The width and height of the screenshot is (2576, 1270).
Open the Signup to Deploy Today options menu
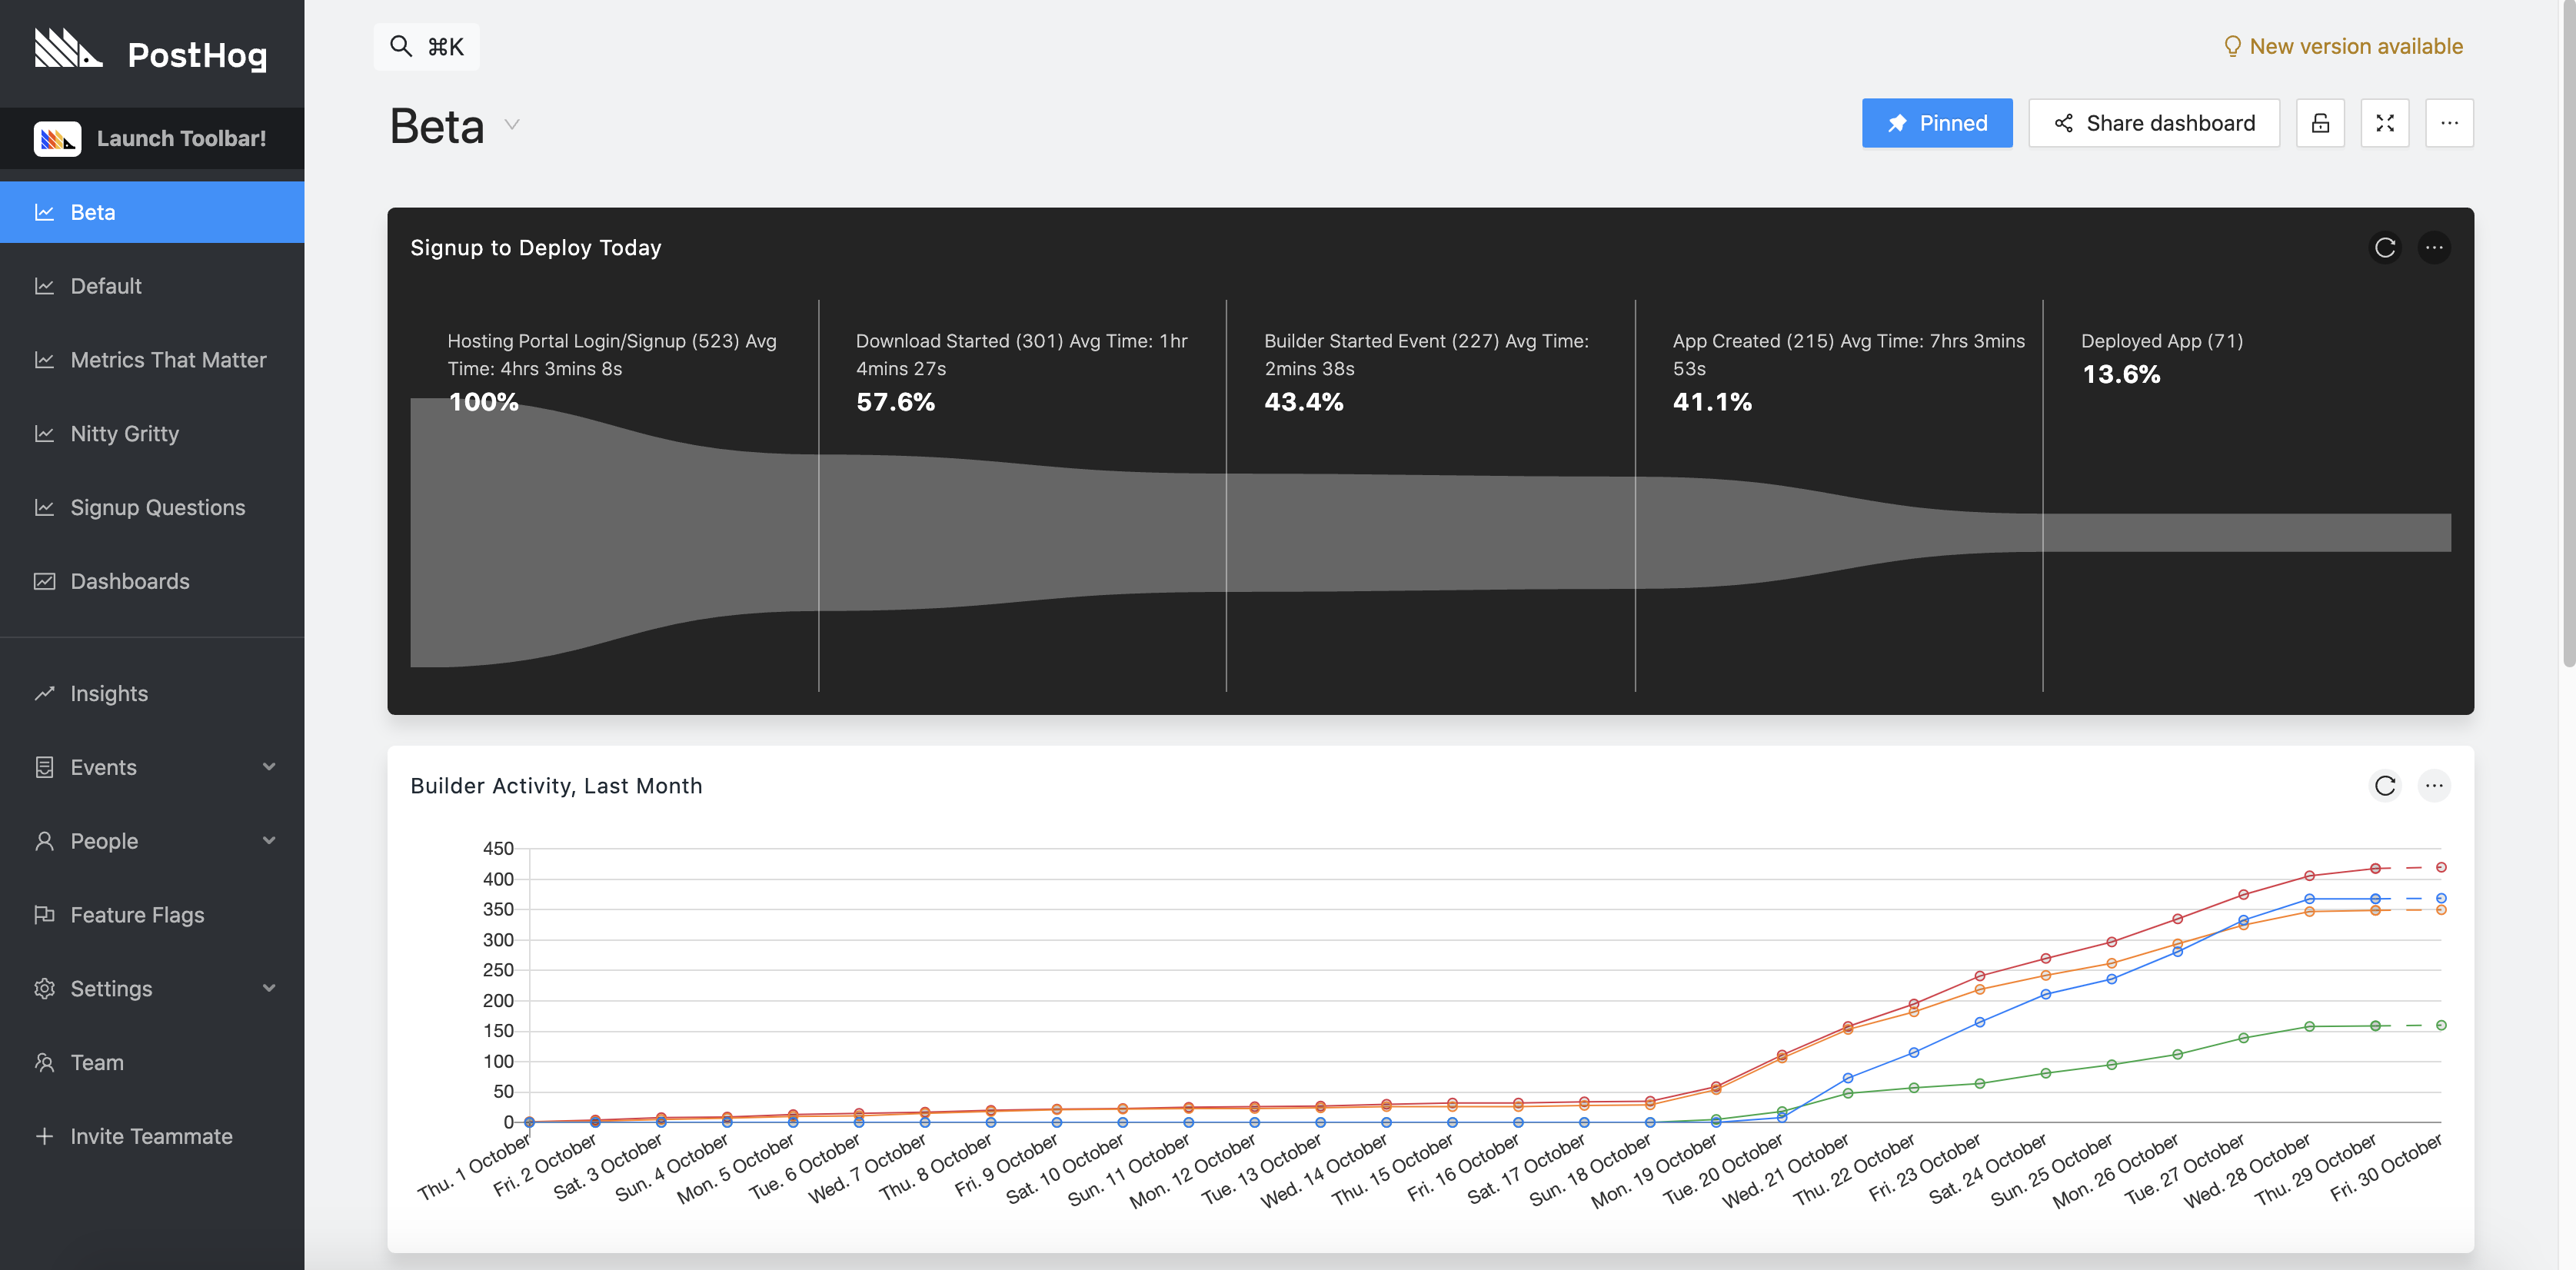2434,248
